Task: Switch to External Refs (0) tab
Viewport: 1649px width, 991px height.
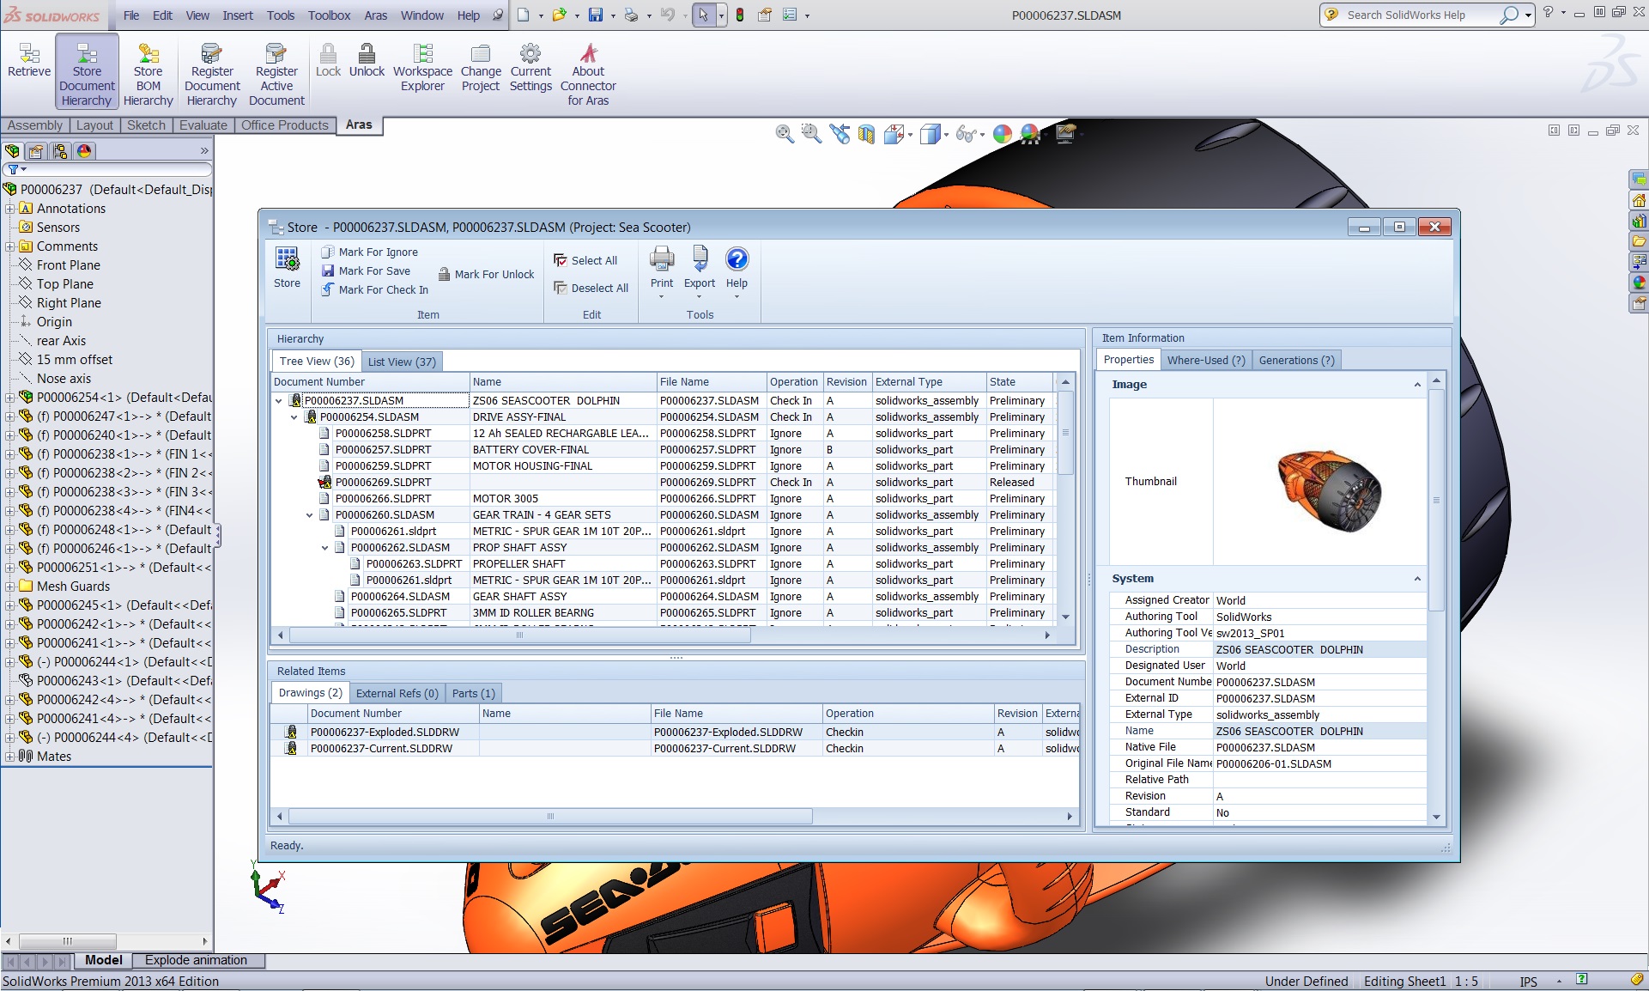Action: tap(397, 693)
